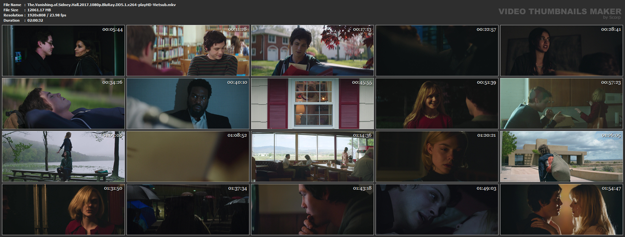Click the duration value 02:00:32
This screenshot has height=237, width=625.
37,20
